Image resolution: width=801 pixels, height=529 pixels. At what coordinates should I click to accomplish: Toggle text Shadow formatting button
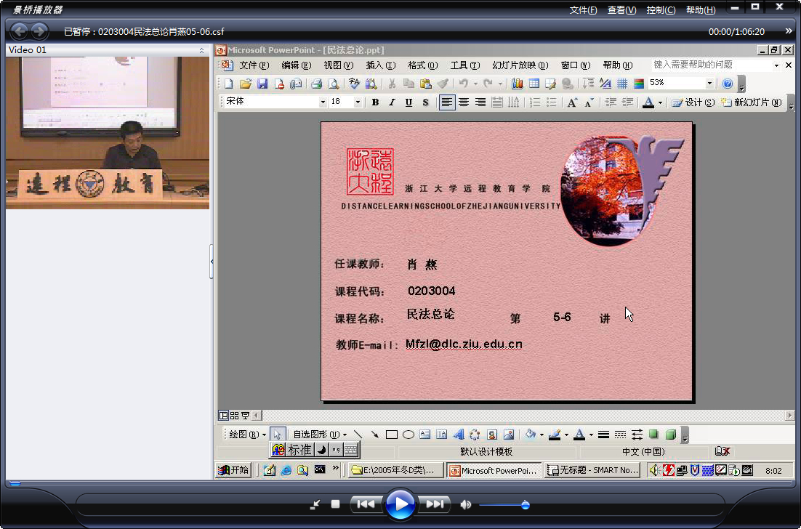(425, 102)
